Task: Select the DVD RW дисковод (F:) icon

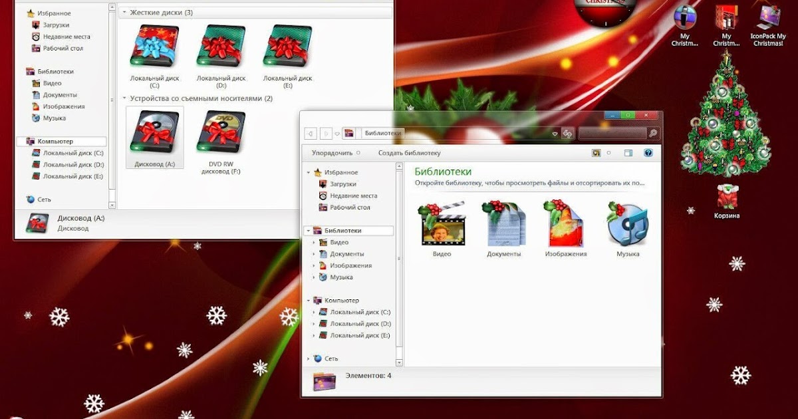Action: [x=221, y=131]
